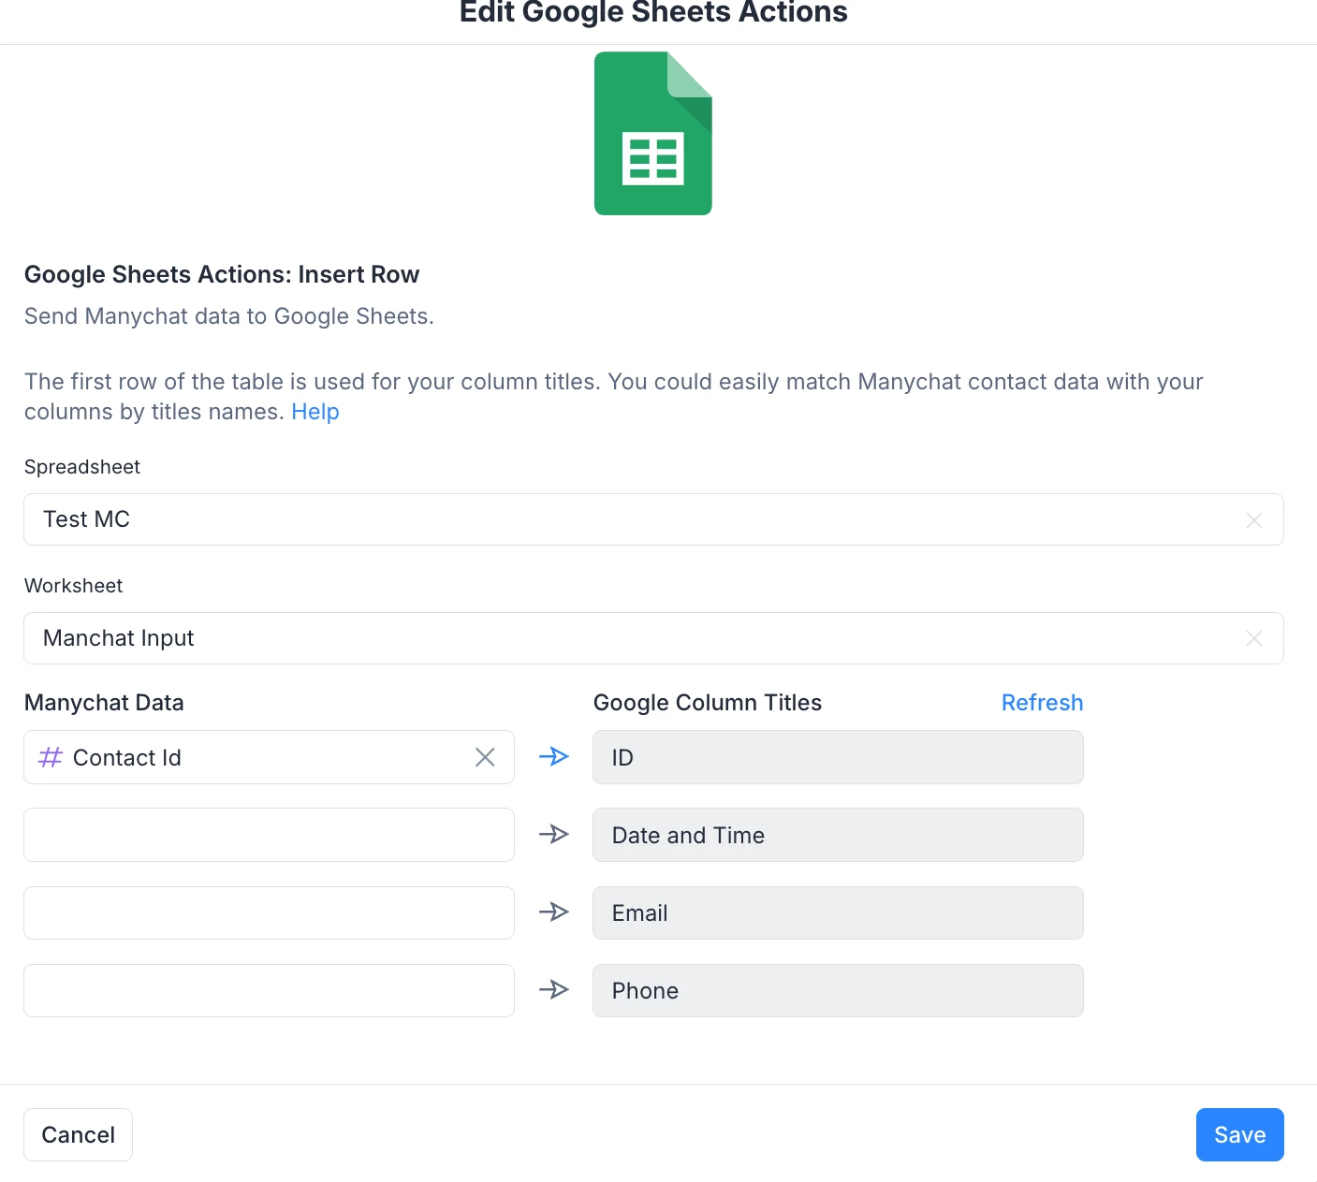Click the blue arrow next to ID
The image size is (1317, 1182).
(x=554, y=756)
